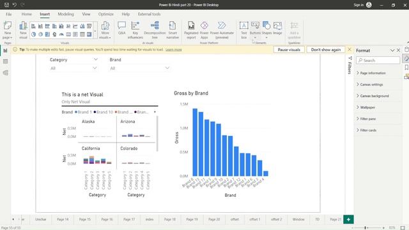Switch to External tools ribbon tab
The width and height of the screenshot is (409, 230).
click(149, 14)
